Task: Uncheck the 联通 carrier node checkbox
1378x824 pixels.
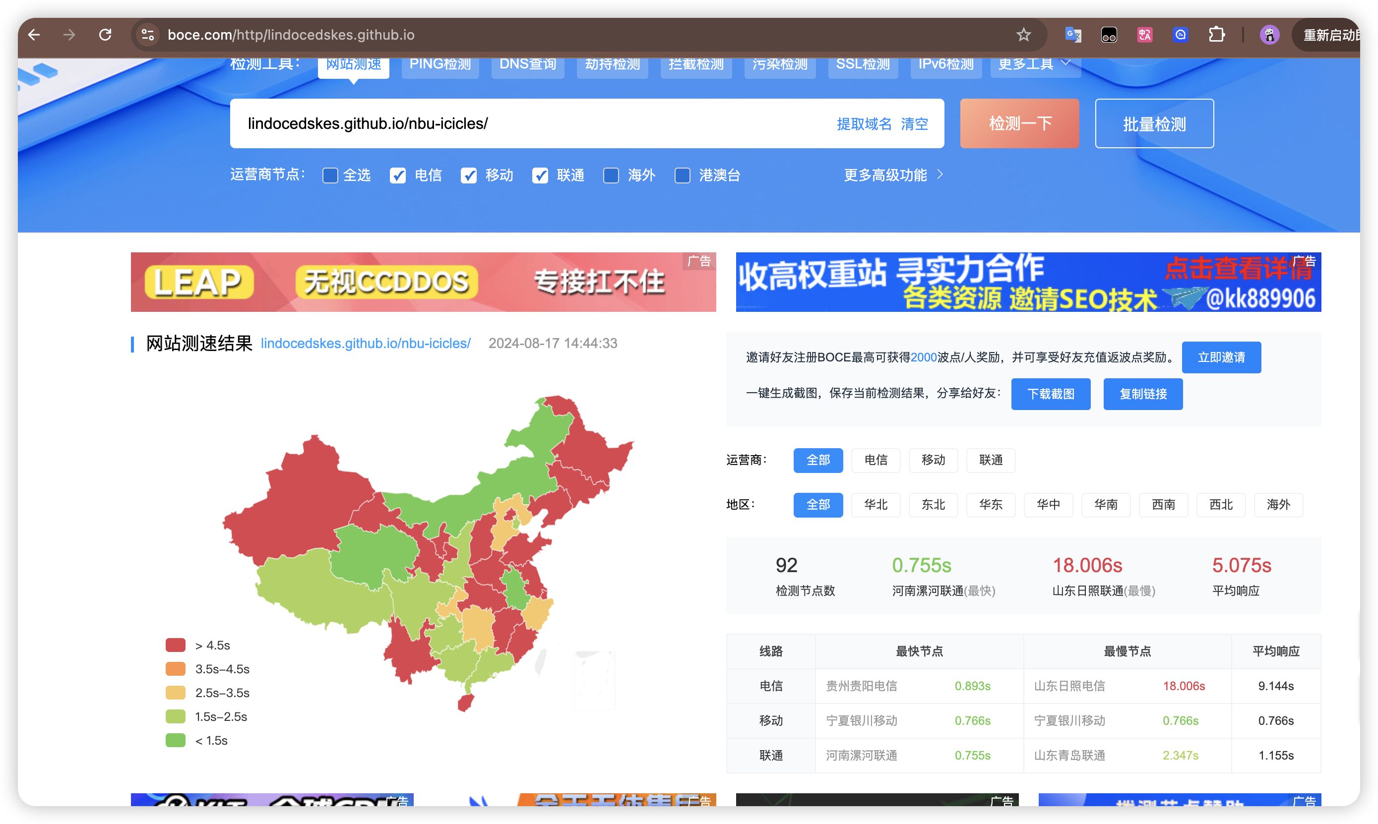Action: 540,176
